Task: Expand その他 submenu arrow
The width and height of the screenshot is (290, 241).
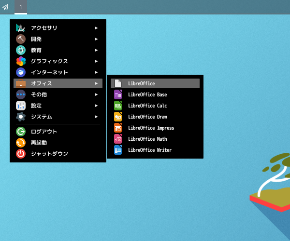Action: [96, 94]
